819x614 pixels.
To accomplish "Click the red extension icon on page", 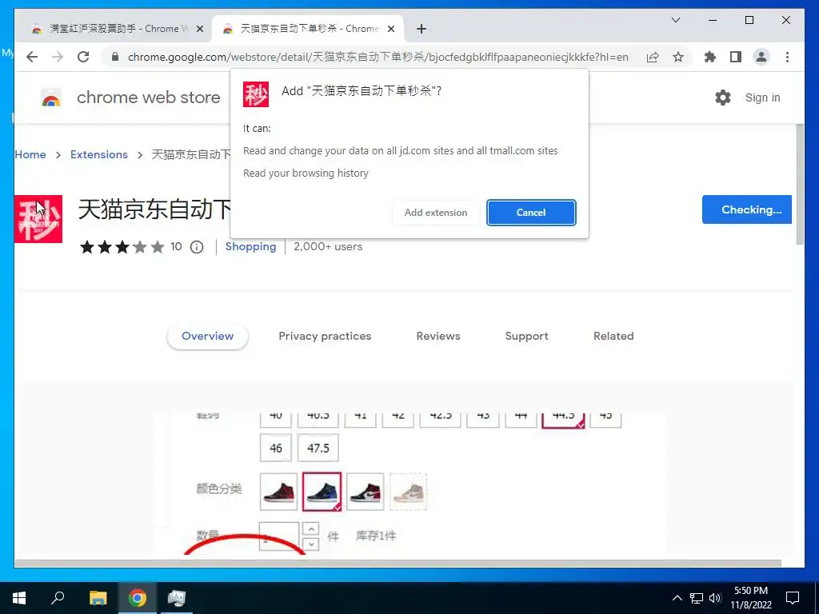I will (x=38, y=219).
